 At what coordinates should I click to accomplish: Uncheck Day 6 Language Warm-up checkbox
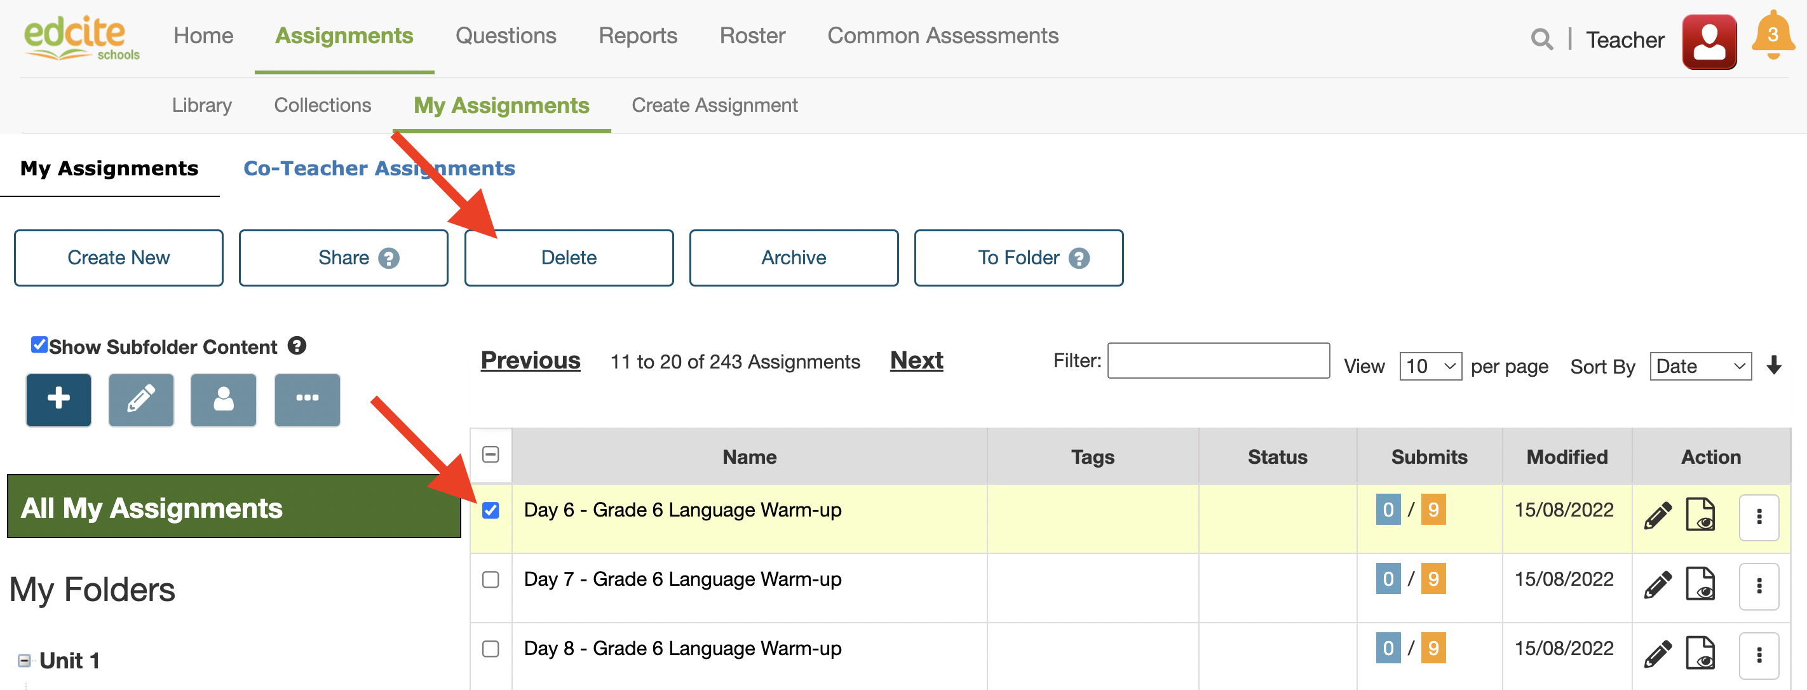coord(491,510)
